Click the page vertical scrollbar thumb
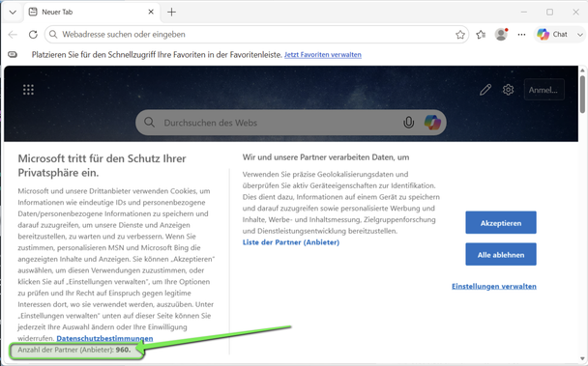The height and width of the screenshot is (366, 588). 582,94
